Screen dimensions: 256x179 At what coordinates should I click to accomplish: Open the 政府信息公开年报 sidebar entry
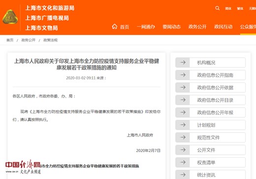[211, 112]
